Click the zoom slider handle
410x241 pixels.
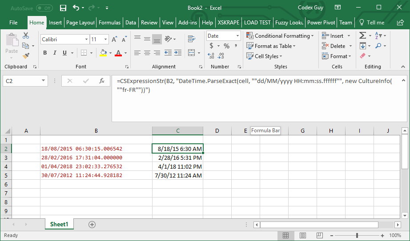[x=357, y=235]
